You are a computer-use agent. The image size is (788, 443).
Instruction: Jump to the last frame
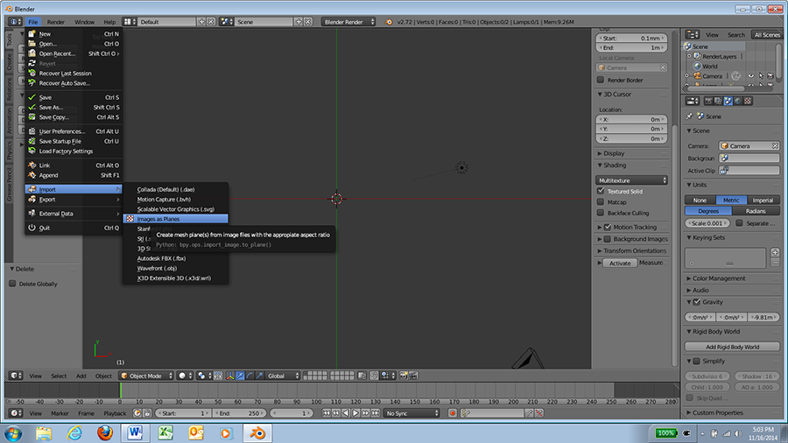(376, 413)
